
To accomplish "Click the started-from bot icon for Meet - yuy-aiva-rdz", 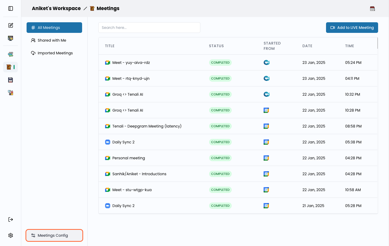I will click(267, 63).
